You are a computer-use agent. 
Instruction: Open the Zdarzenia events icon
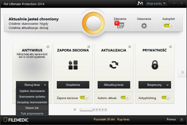pyautogui.click(x=121, y=25)
